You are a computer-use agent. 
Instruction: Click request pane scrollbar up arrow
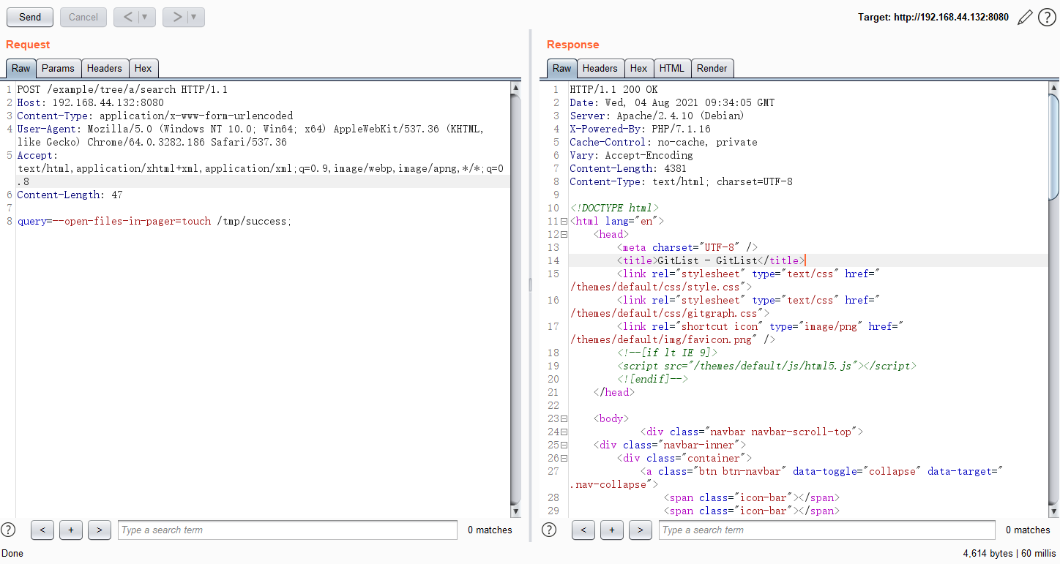(x=515, y=87)
